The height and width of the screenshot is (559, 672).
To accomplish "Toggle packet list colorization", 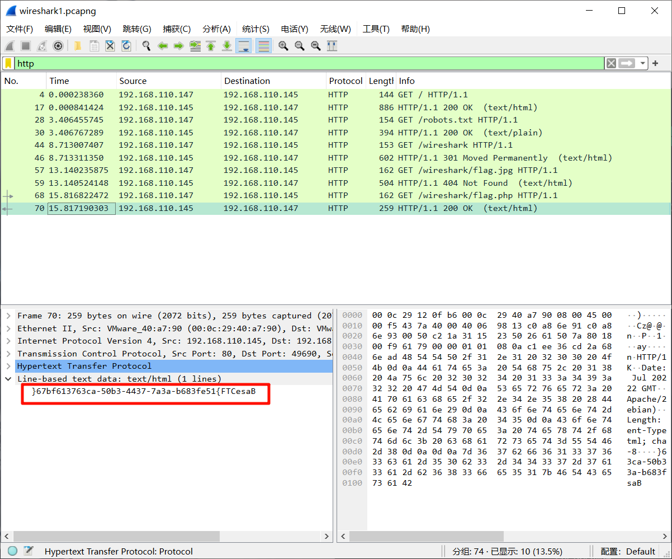I will (263, 46).
